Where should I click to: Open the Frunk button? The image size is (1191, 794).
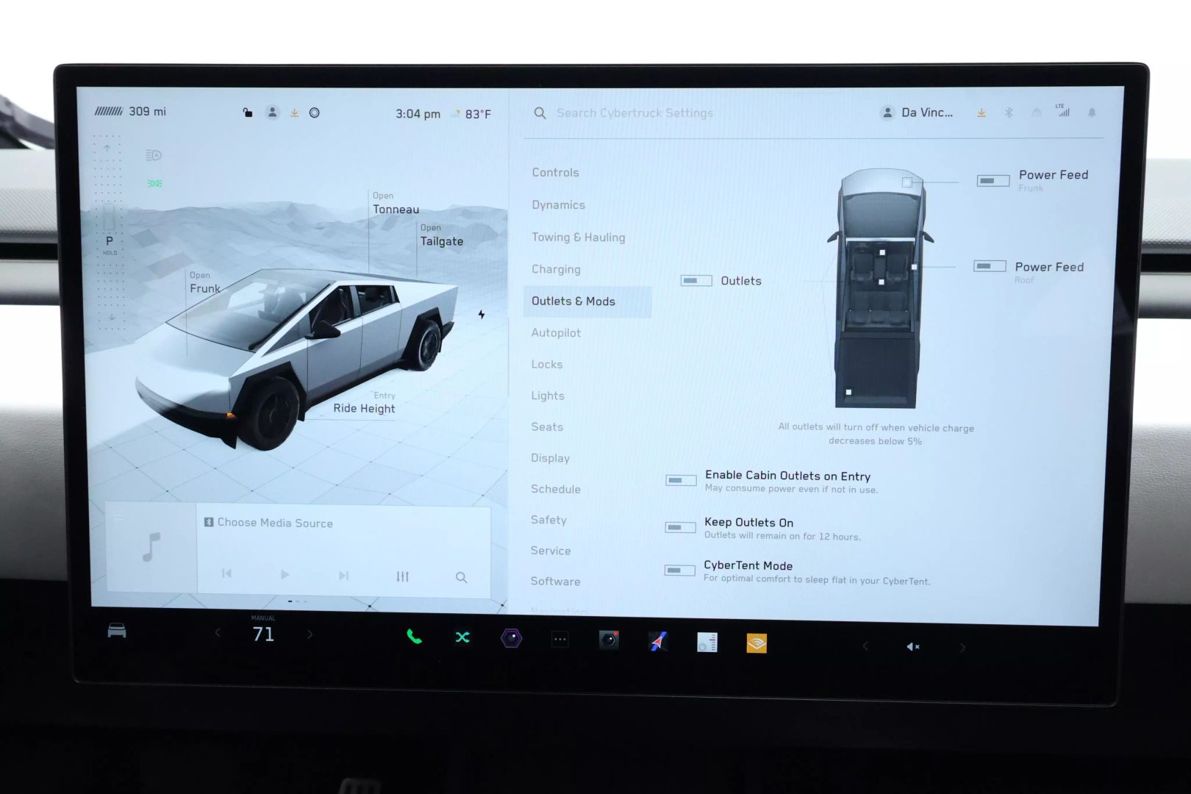click(x=204, y=283)
